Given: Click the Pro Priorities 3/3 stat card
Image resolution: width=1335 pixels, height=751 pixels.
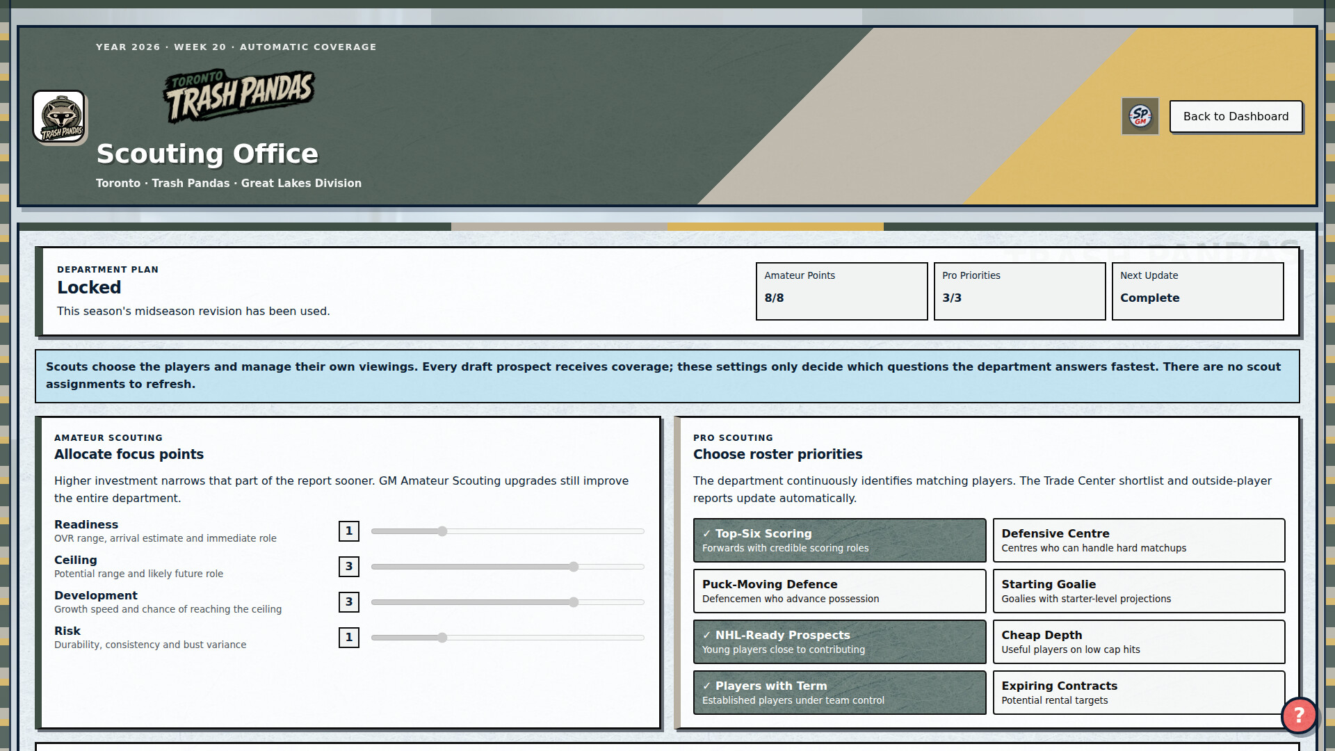Looking at the screenshot, I should tap(1019, 291).
